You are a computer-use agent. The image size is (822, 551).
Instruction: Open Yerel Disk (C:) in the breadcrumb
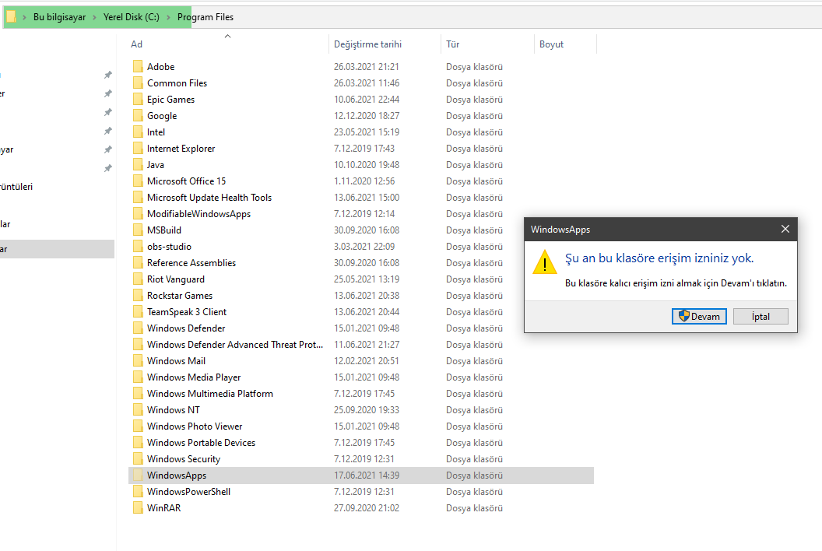click(131, 17)
